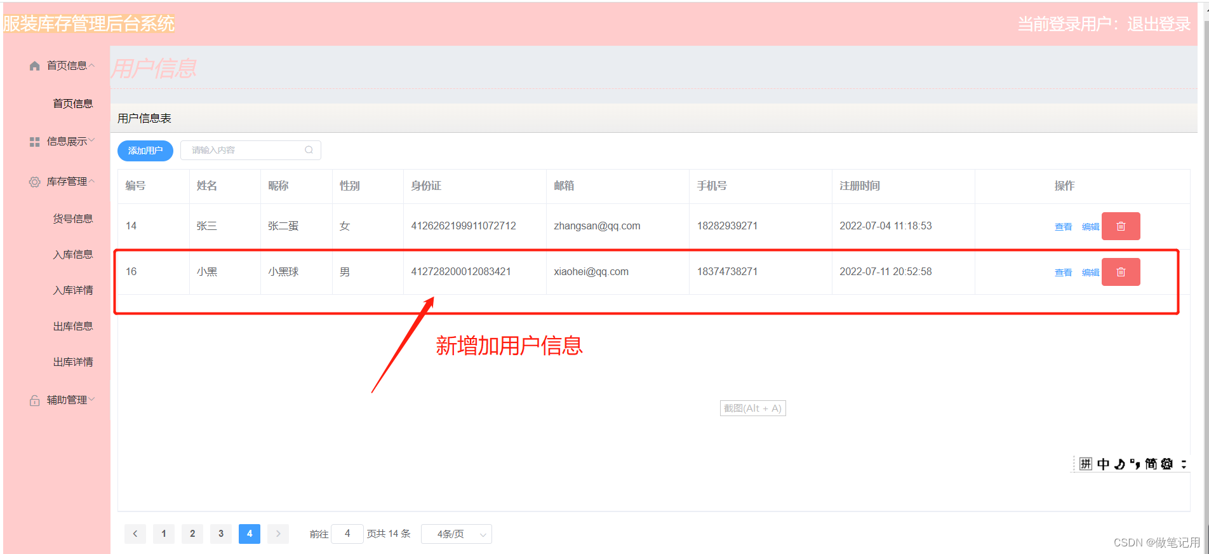Click 退出登录 to log out
This screenshot has height=554, width=1209.
[1159, 24]
